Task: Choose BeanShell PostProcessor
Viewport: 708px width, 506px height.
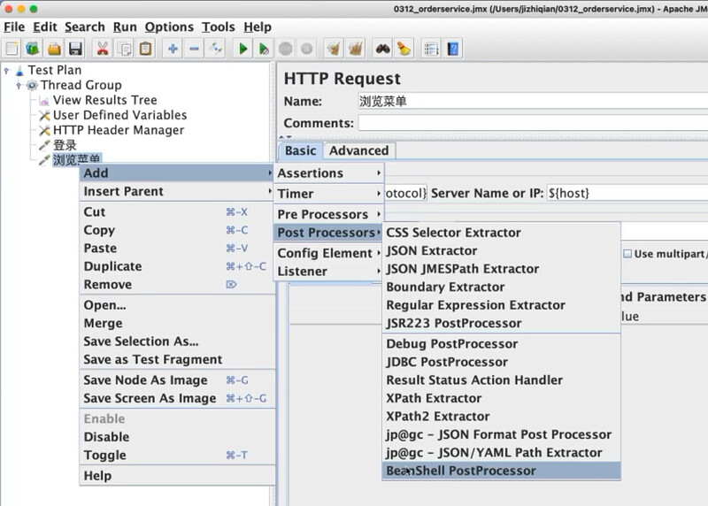Action: click(501, 471)
